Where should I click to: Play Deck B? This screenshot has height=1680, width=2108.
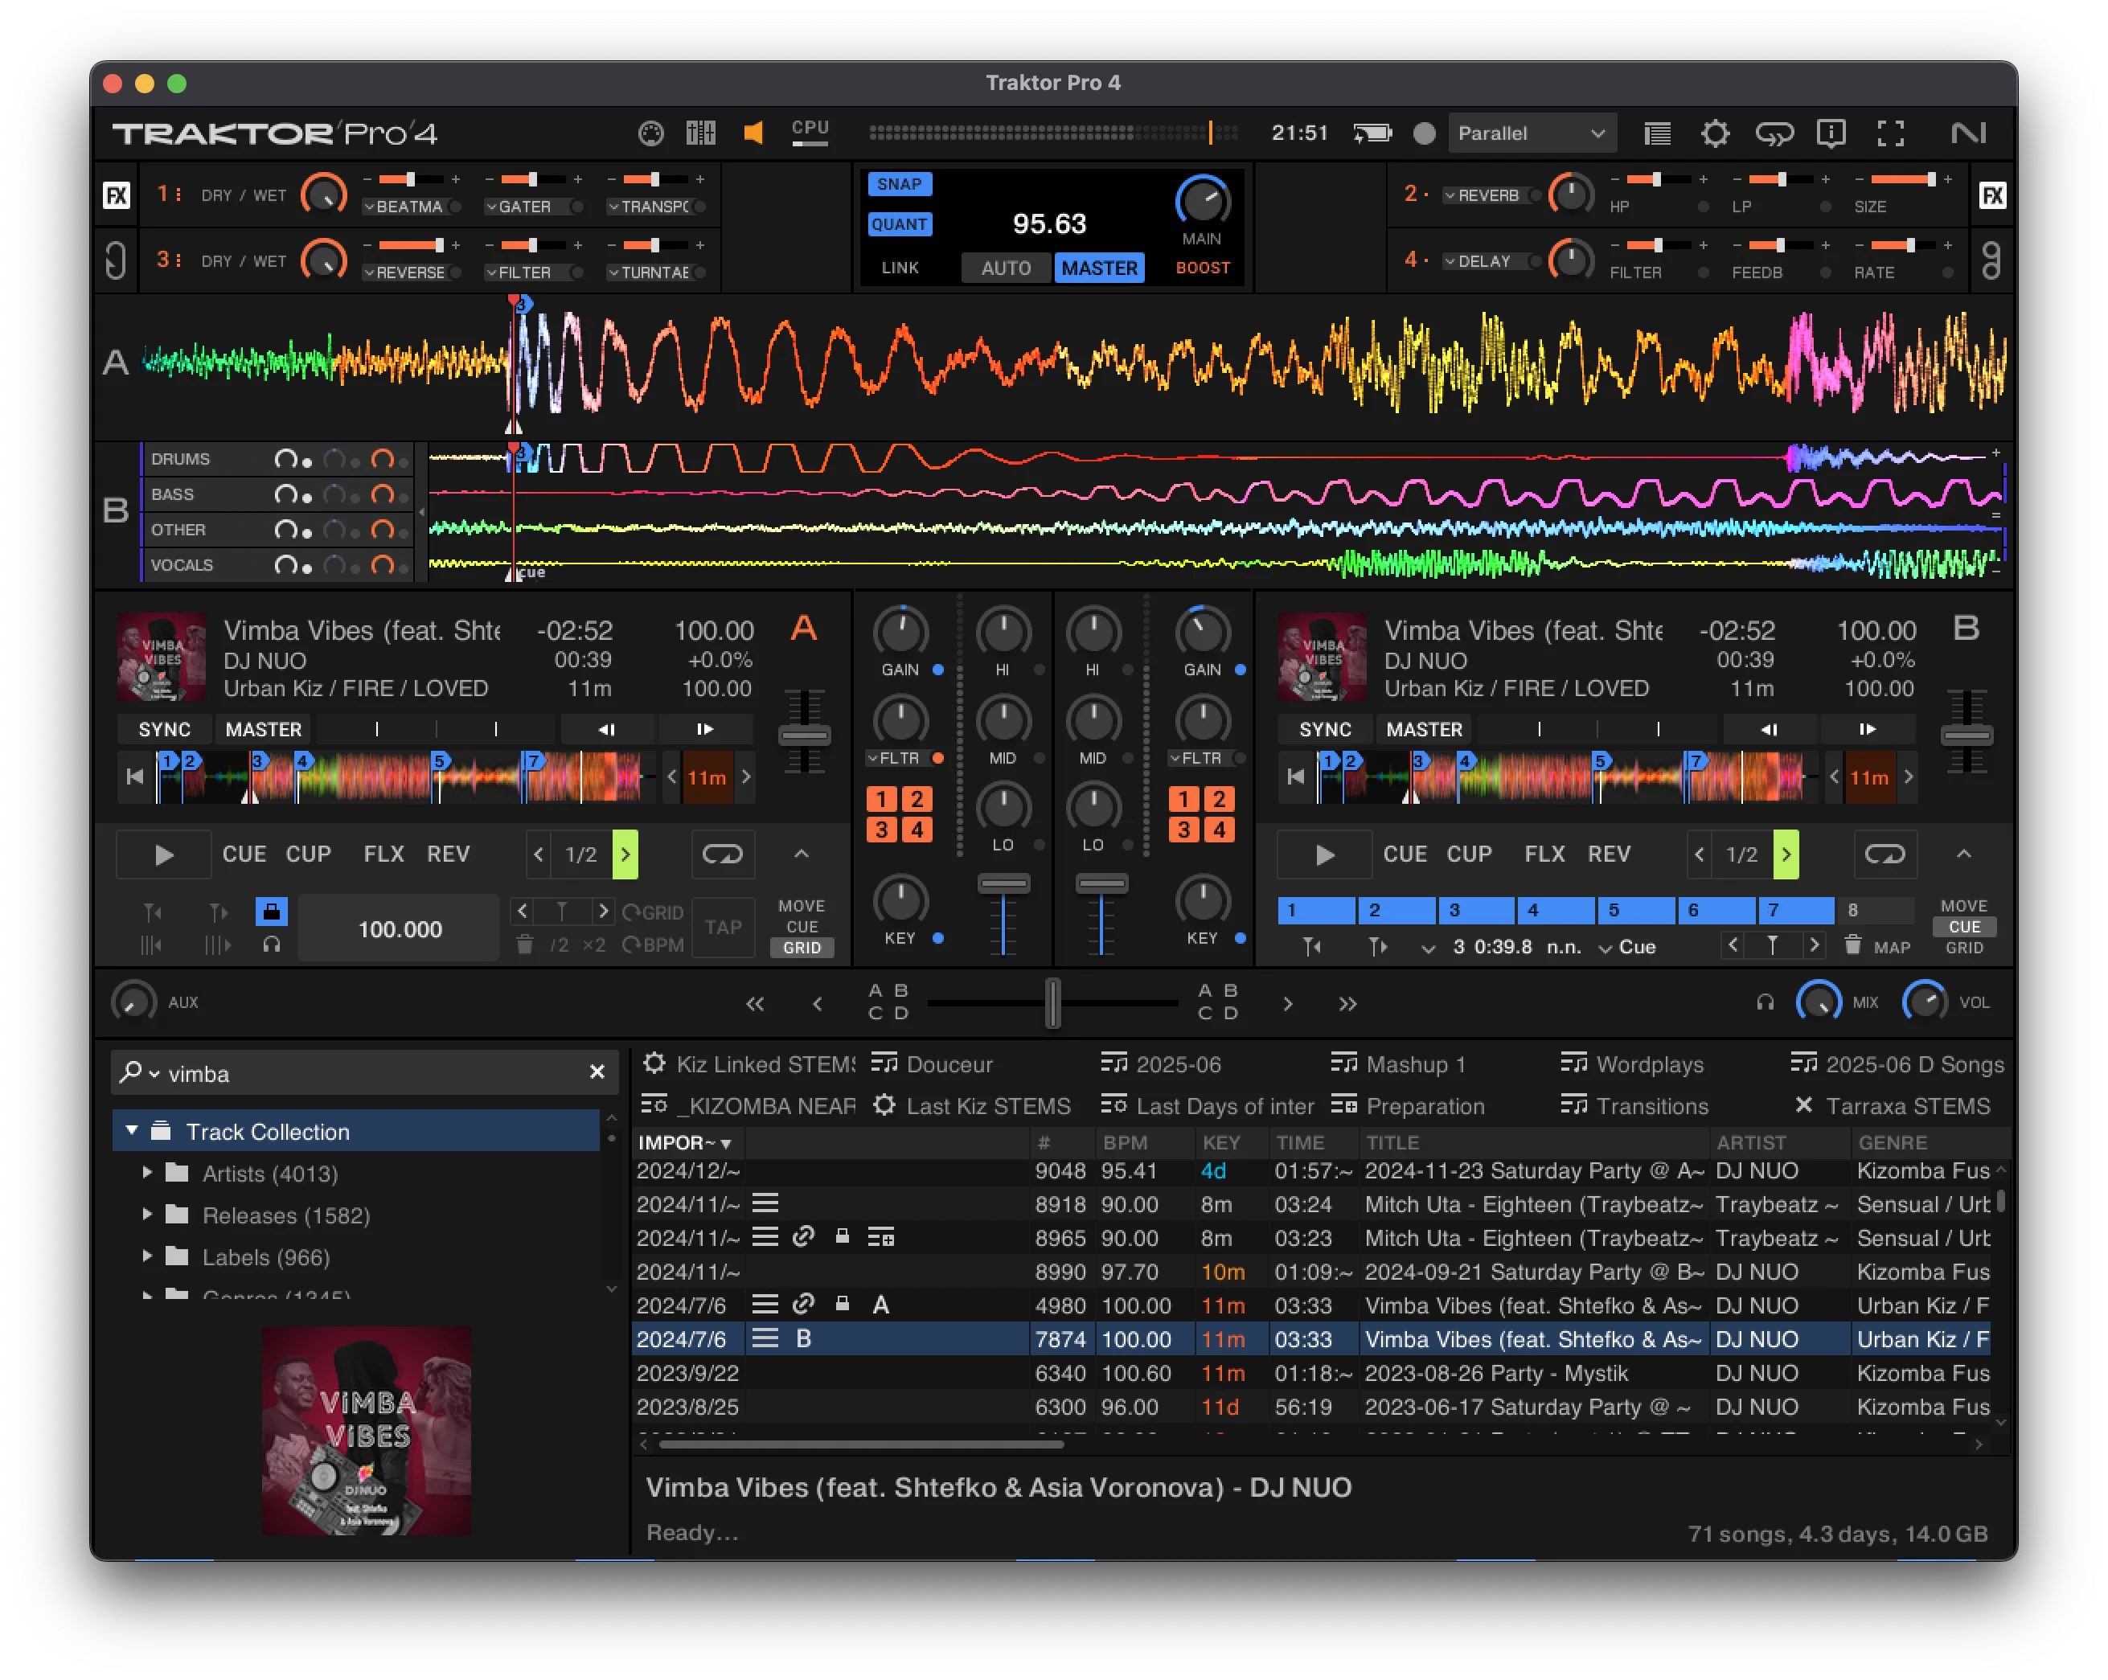coord(1324,854)
